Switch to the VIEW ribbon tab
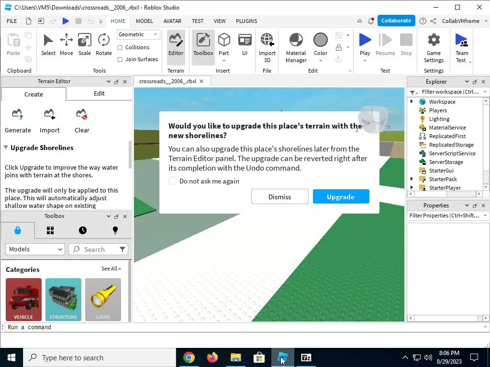Image resolution: width=490 pixels, height=367 pixels. [219, 21]
